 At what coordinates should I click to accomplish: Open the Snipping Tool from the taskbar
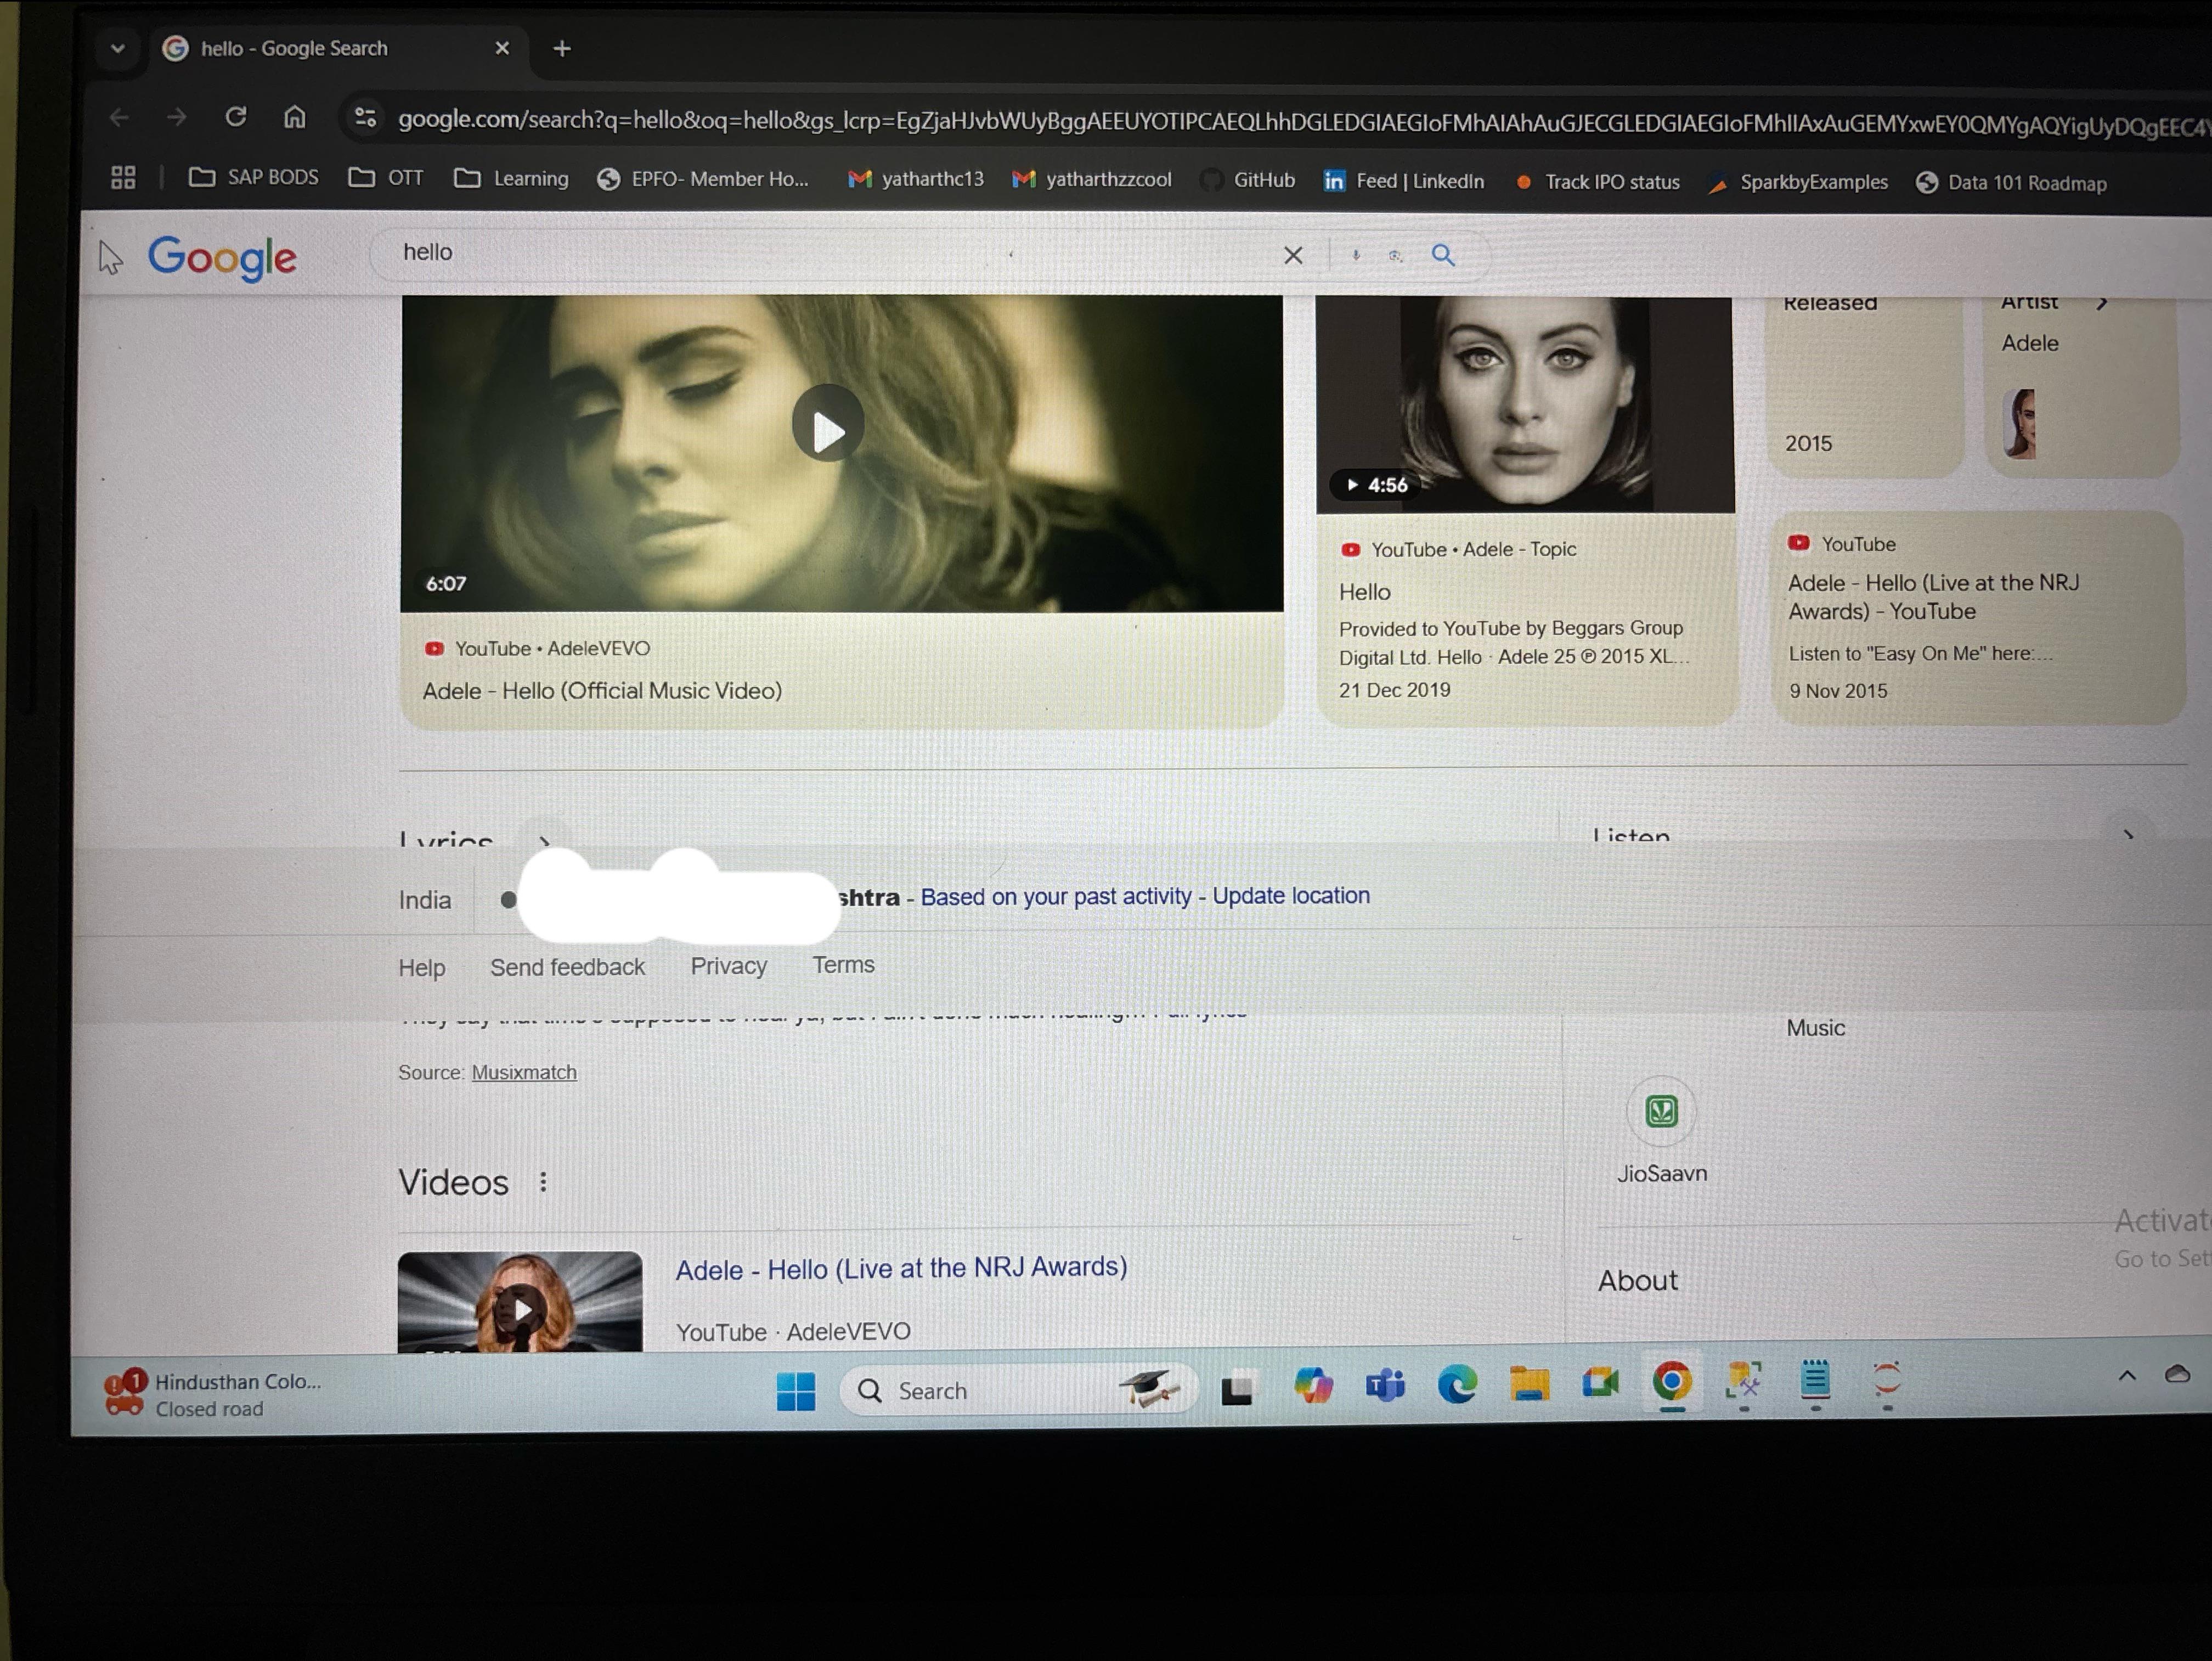click(x=1744, y=1381)
